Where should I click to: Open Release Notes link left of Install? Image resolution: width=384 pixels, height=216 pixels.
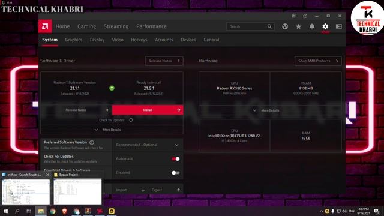[76, 110]
